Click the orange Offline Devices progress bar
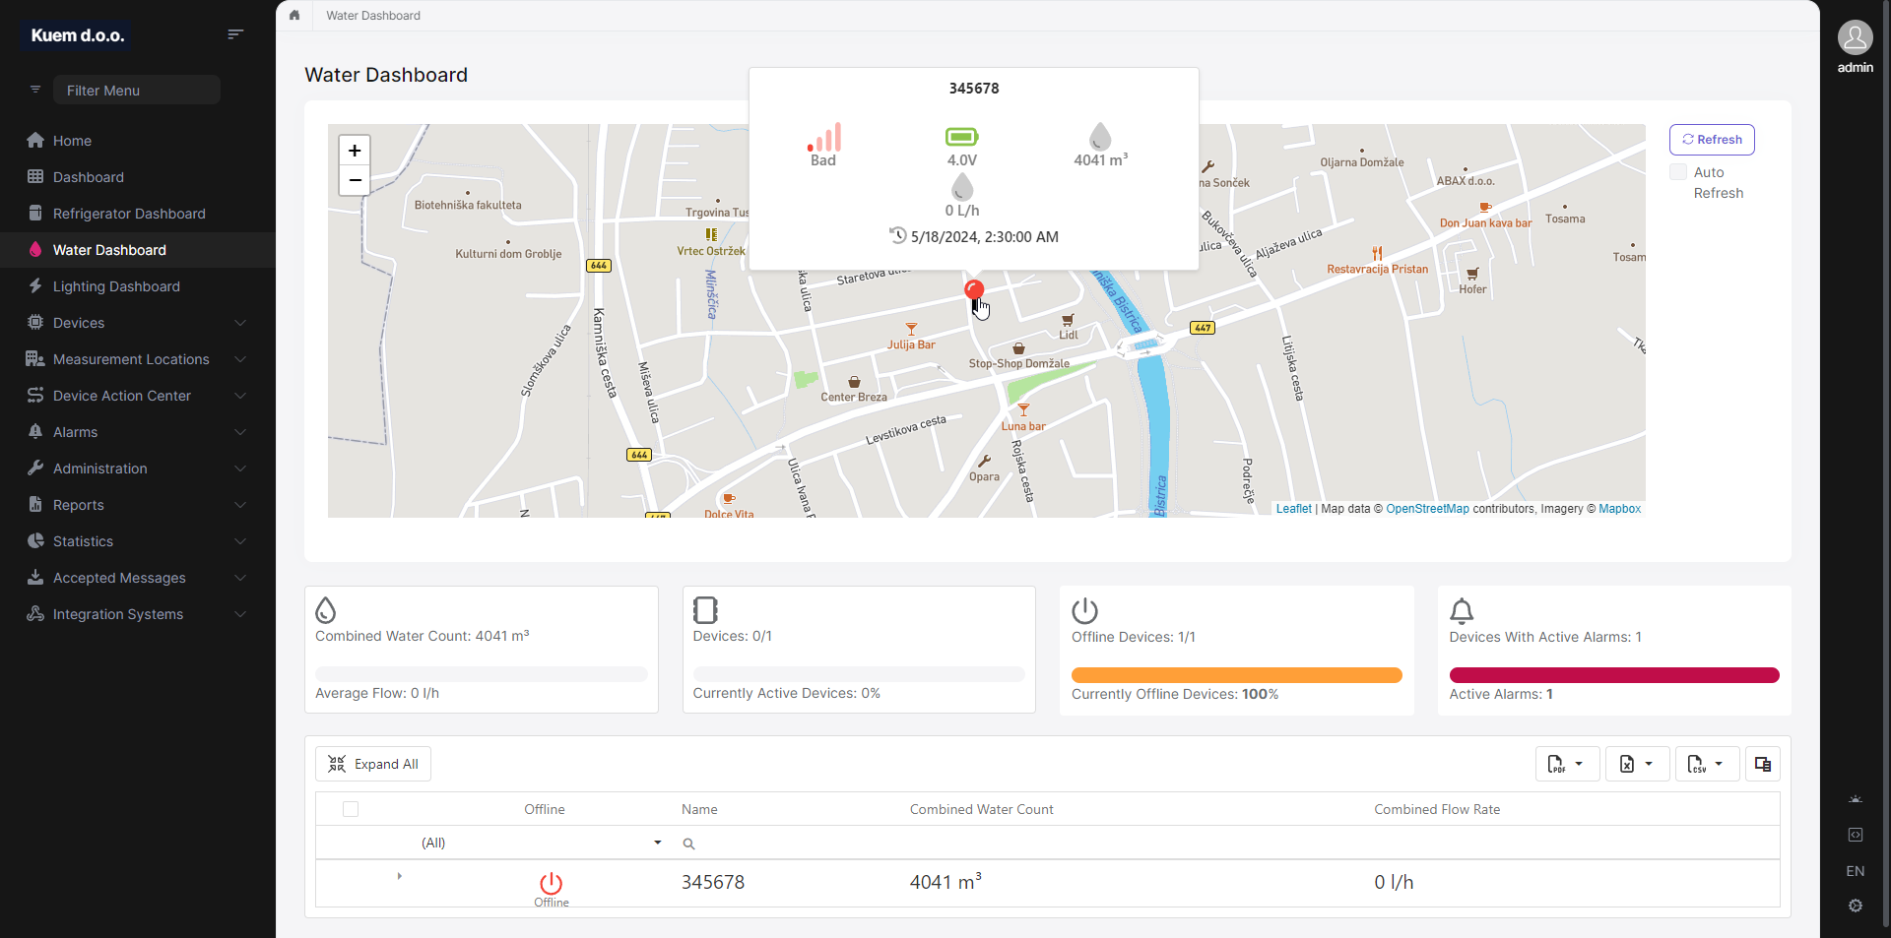 1236,675
